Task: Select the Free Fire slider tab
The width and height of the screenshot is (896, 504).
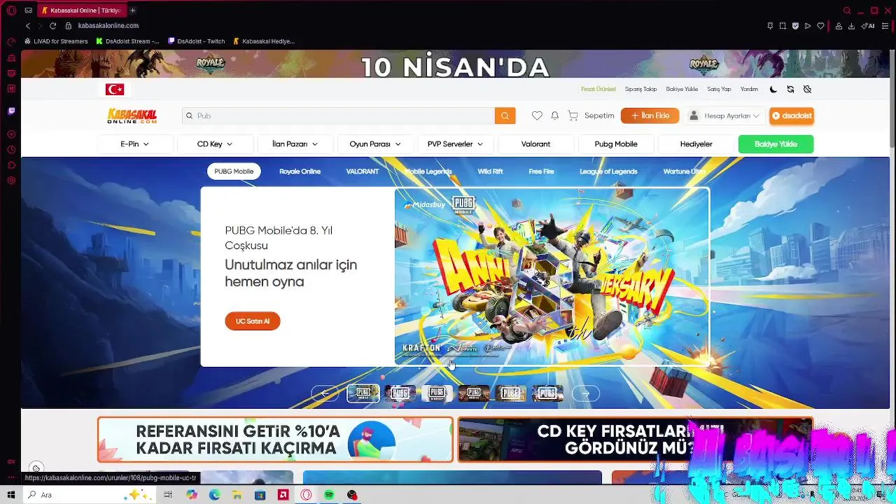Action: pos(541,171)
